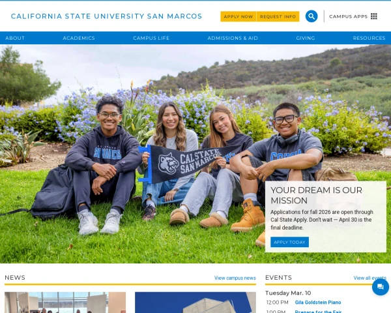Viewport: 391px width, 313px height.
Task: Click the Apply Now button
Action: tap(239, 16)
